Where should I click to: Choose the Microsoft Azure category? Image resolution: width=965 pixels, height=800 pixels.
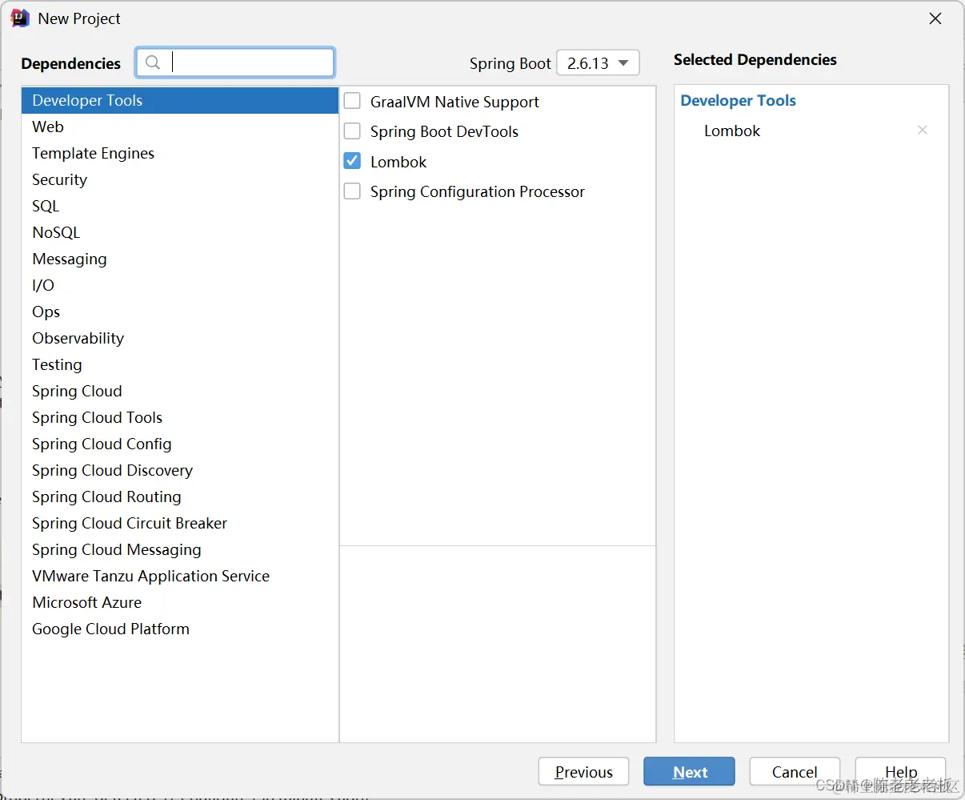180,602
